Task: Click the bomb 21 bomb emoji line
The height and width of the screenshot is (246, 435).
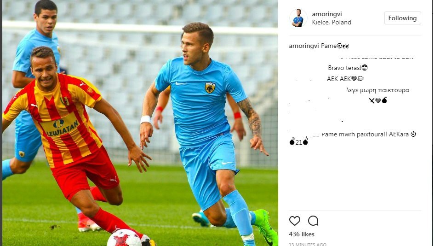Action: tap(298, 142)
